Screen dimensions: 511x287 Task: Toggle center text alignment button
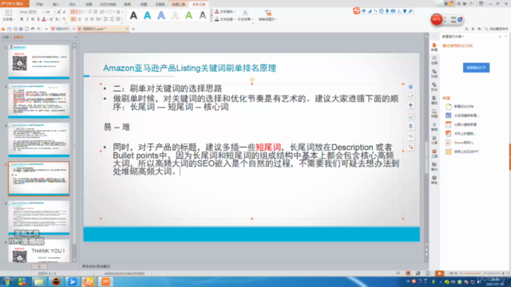click(x=80, y=19)
